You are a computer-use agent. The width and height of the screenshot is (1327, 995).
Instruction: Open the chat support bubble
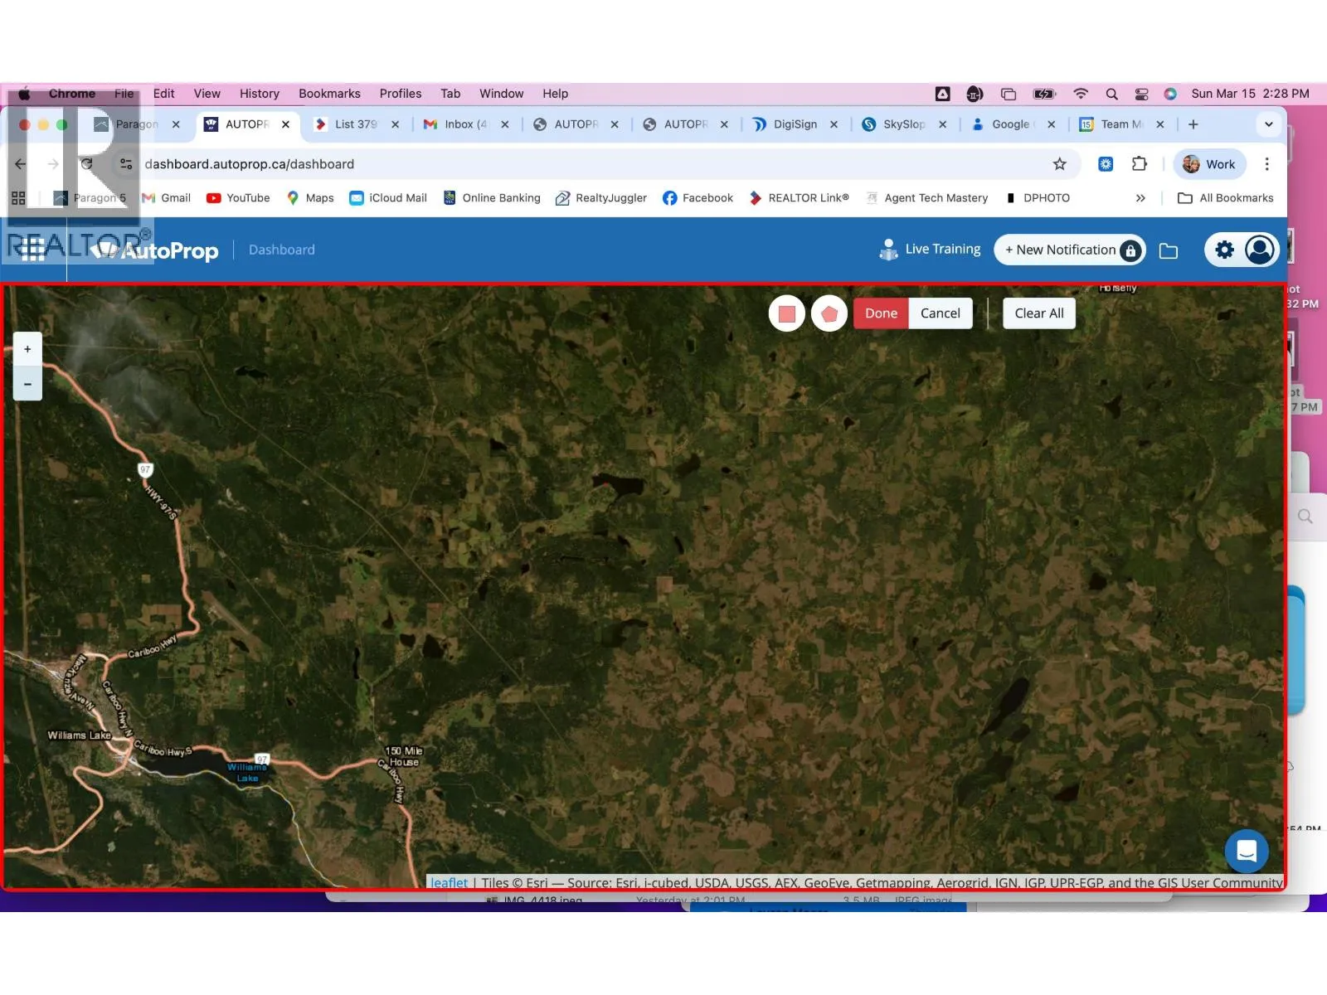pyautogui.click(x=1246, y=851)
